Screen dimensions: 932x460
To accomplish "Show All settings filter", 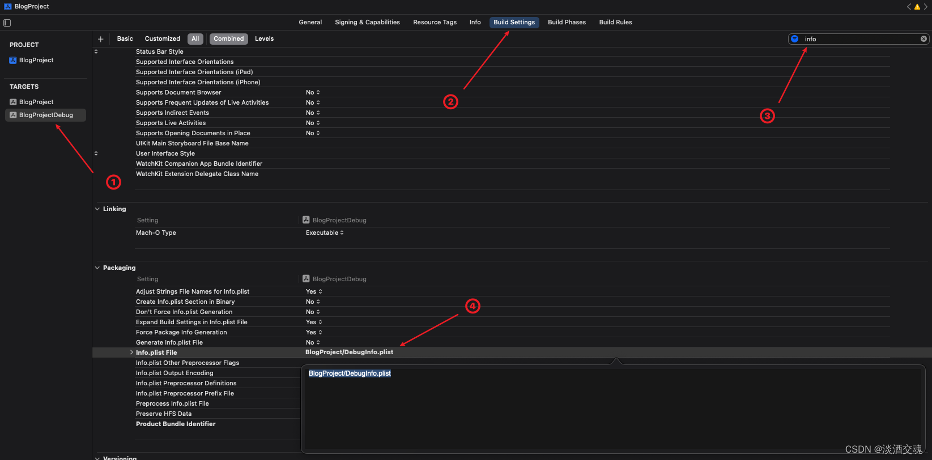I will tap(195, 38).
